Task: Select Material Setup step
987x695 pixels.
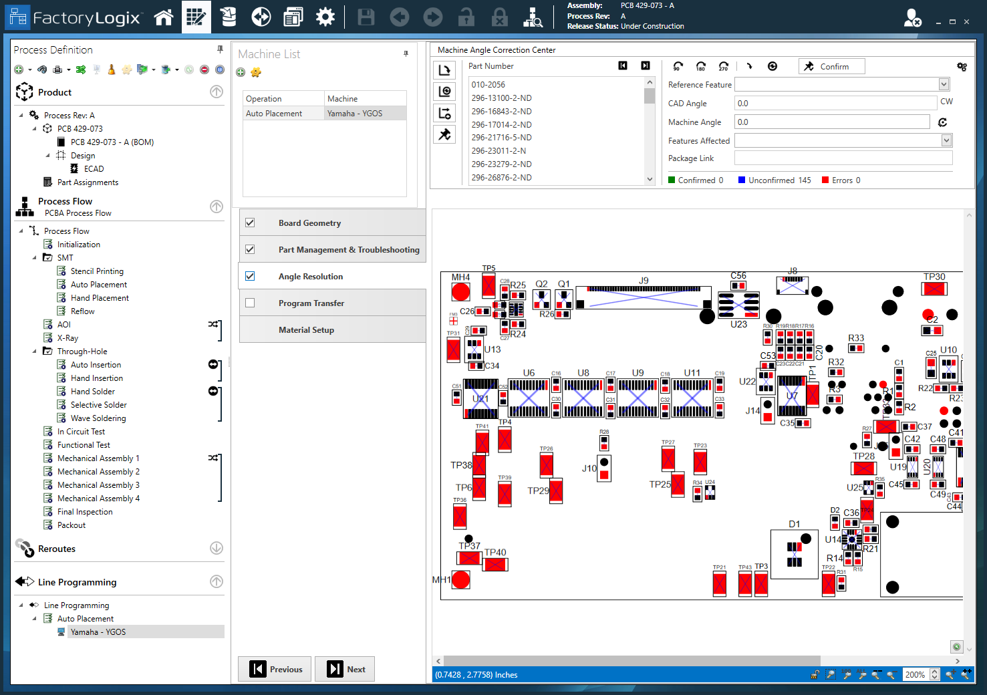Action: click(306, 329)
